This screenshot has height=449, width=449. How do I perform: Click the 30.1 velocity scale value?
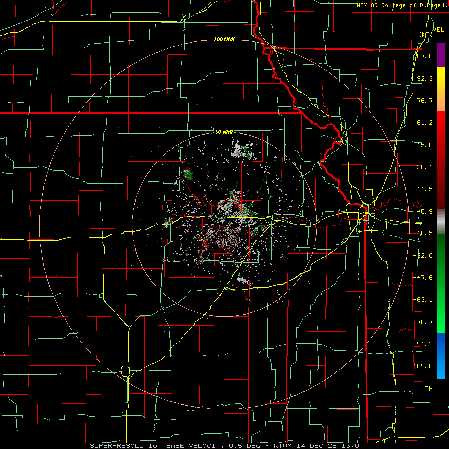tap(425, 167)
